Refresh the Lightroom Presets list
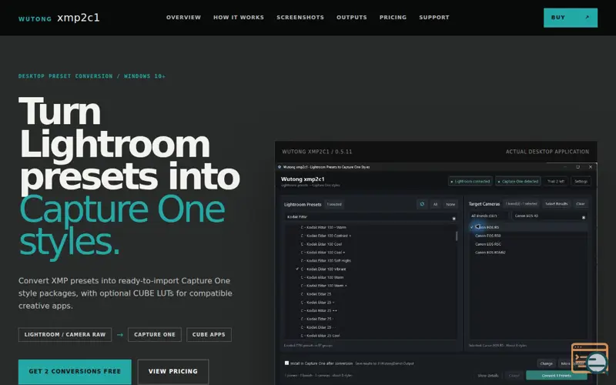The image size is (616, 385). click(x=422, y=204)
